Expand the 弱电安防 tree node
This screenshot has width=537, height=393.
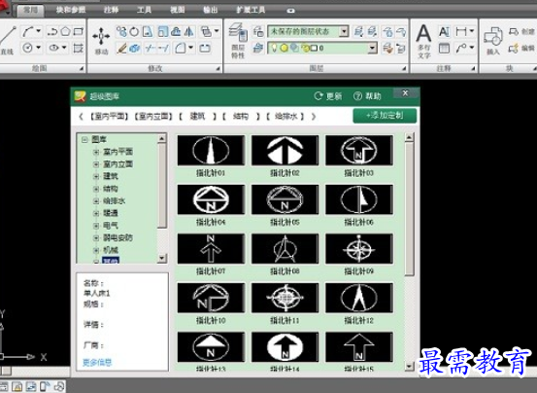96,237
